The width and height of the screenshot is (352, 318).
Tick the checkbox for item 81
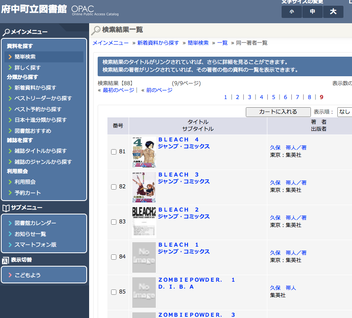[114, 152]
